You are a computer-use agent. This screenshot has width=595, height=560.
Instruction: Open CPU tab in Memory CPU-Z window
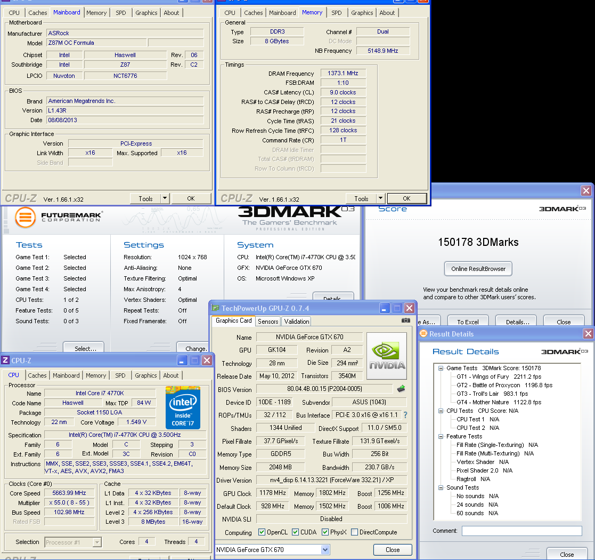point(230,13)
